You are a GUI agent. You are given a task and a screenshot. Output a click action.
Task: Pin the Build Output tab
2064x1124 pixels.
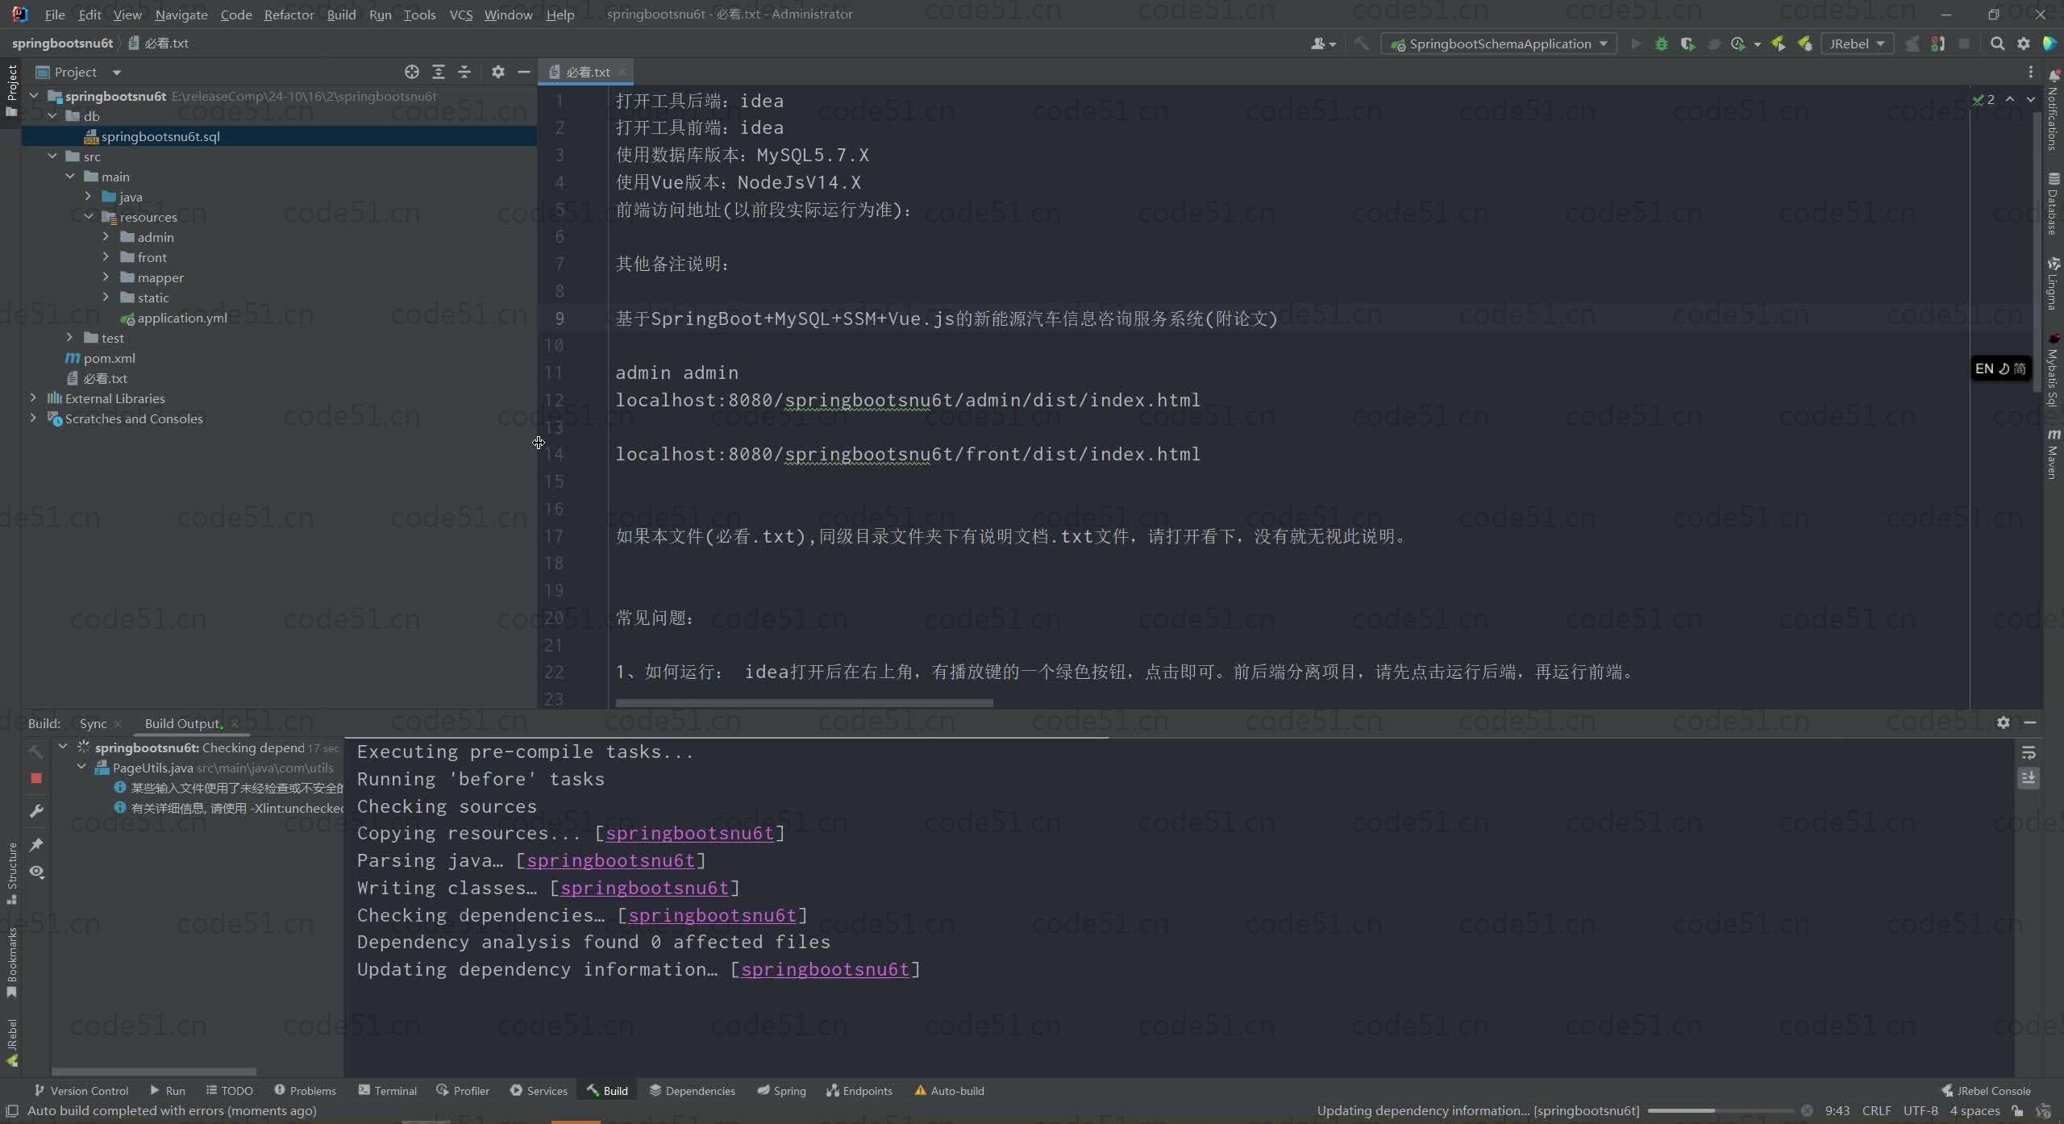coord(36,844)
